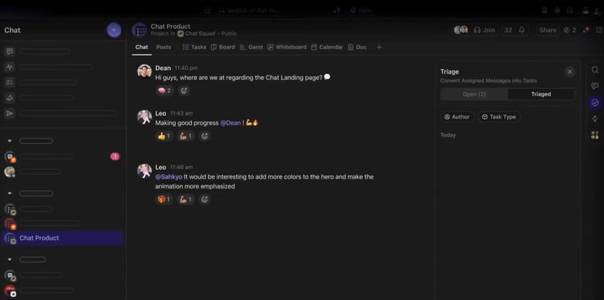The height and width of the screenshot is (300, 604).
Task: Open Leo's avatar on 11:43 message
Action: pos(144,117)
